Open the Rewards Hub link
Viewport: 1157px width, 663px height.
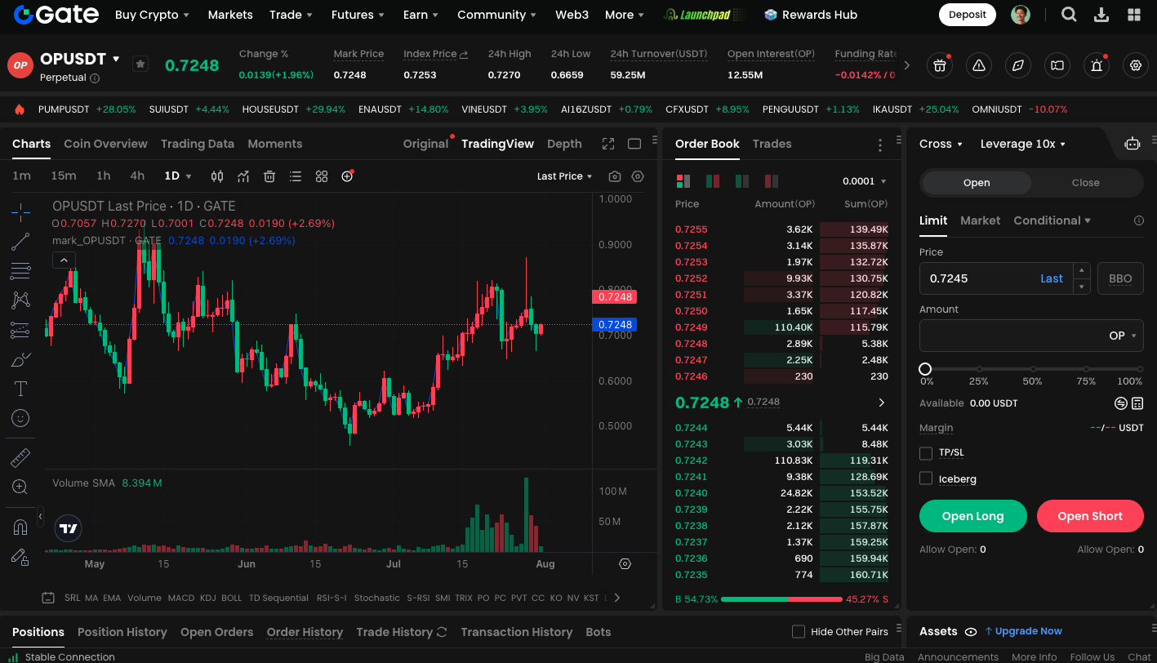coord(811,15)
